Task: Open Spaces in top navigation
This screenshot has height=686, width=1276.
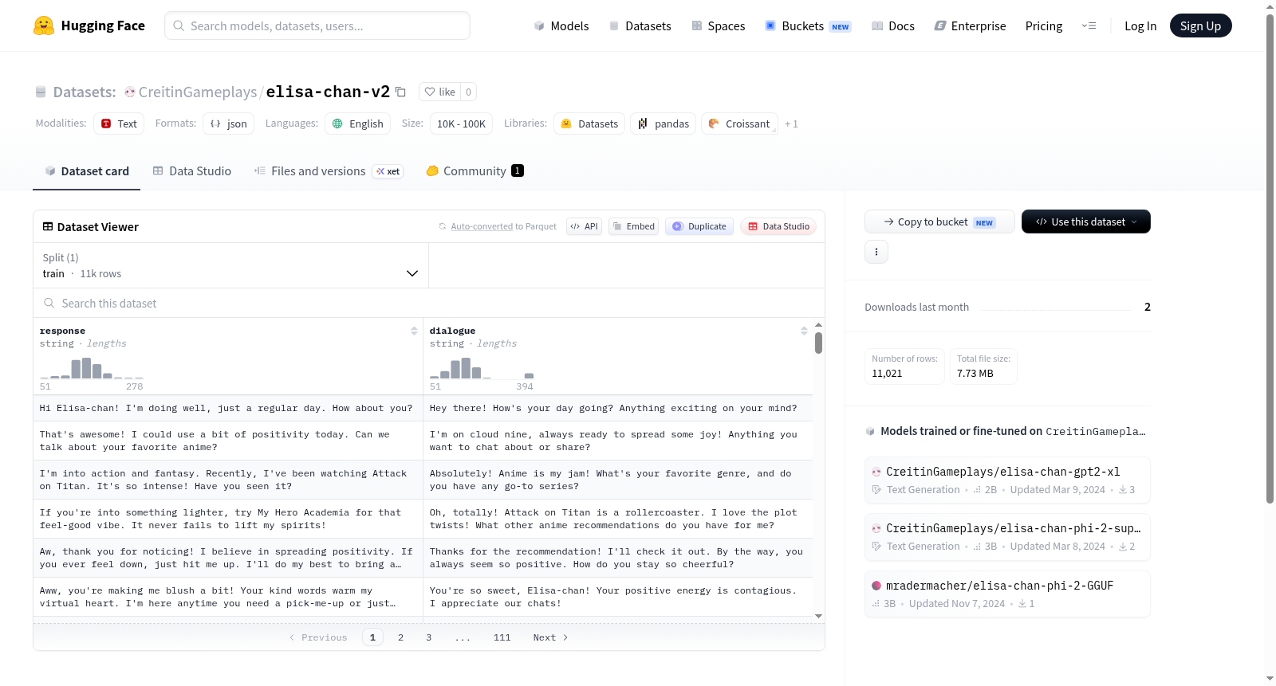Action: click(x=719, y=26)
